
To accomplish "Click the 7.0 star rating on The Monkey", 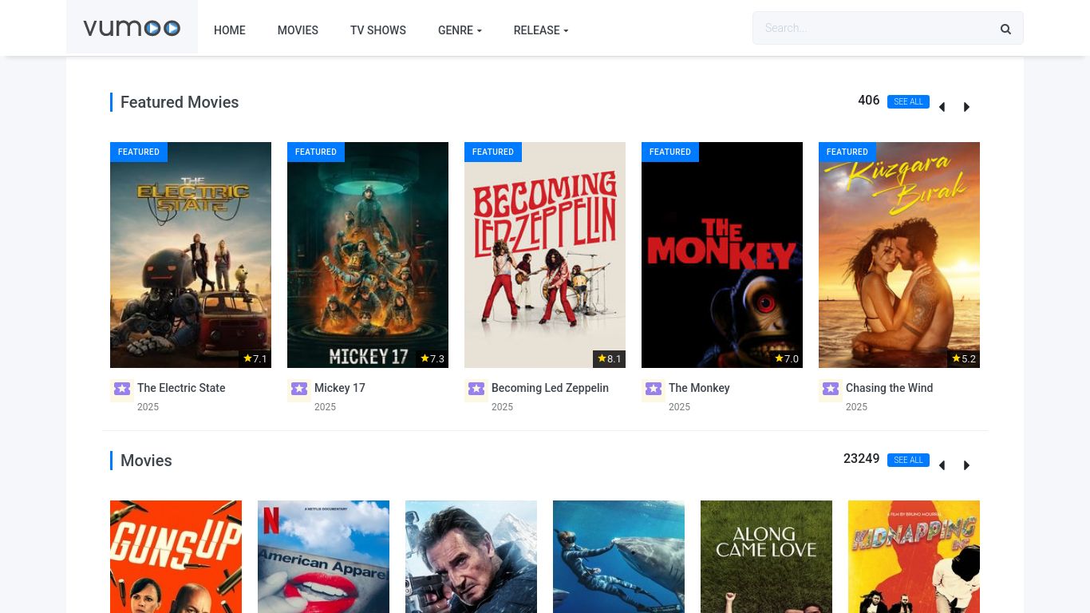I will [787, 359].
